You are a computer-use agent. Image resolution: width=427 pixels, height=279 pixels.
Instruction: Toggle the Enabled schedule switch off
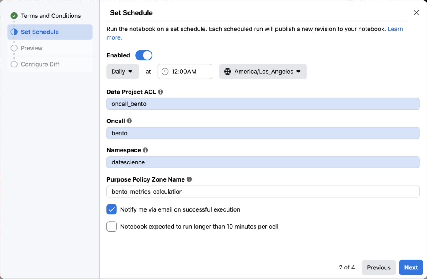(x=144, y=55)
